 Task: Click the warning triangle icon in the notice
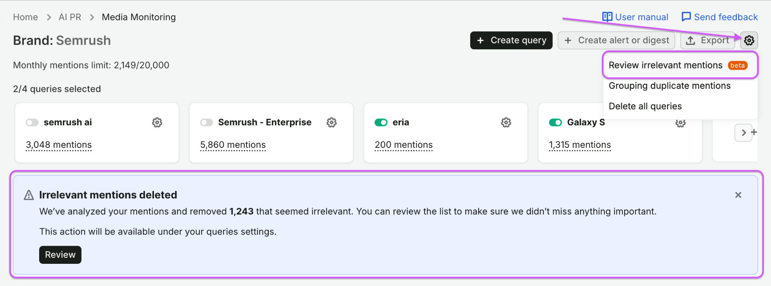pyautogui.click(x=29, y=195)
